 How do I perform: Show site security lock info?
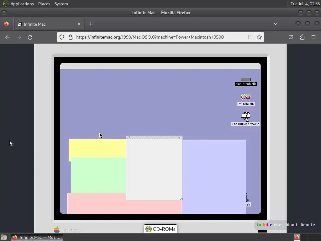tap(71, 37)
